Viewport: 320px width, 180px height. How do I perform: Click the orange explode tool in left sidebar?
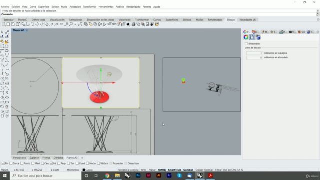click(6, 42)
